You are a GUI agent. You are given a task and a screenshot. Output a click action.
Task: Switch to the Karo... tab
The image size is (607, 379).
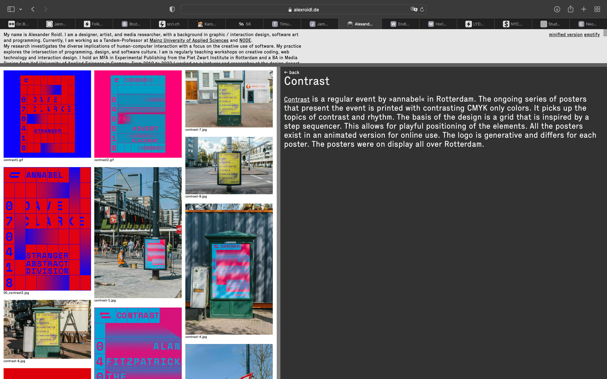pyautogui.click(x=207, y=24)
